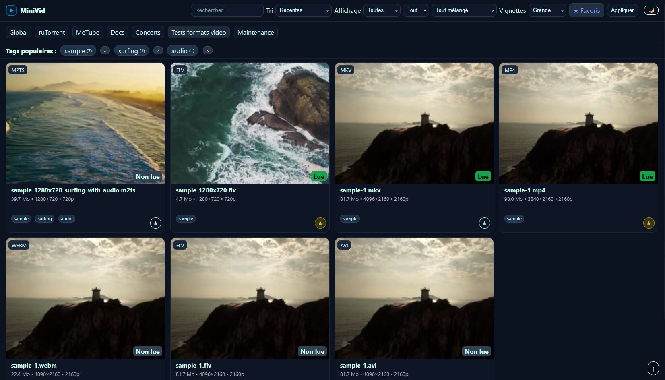Filter by the popular tag surfing (1)
Viewport: 665px width, 380px height.
pyautogui.click(x=132, y=51)
